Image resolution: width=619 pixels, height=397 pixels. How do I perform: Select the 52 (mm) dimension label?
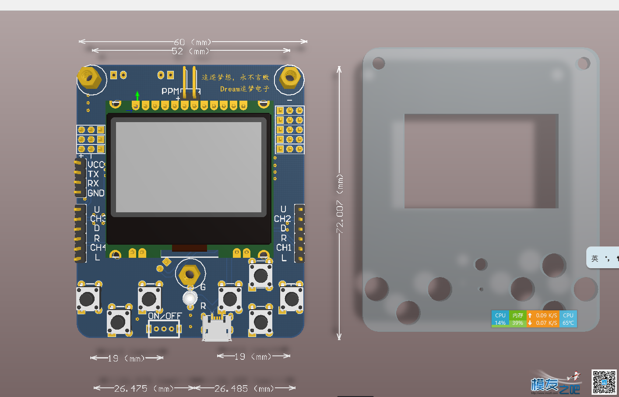190,51
